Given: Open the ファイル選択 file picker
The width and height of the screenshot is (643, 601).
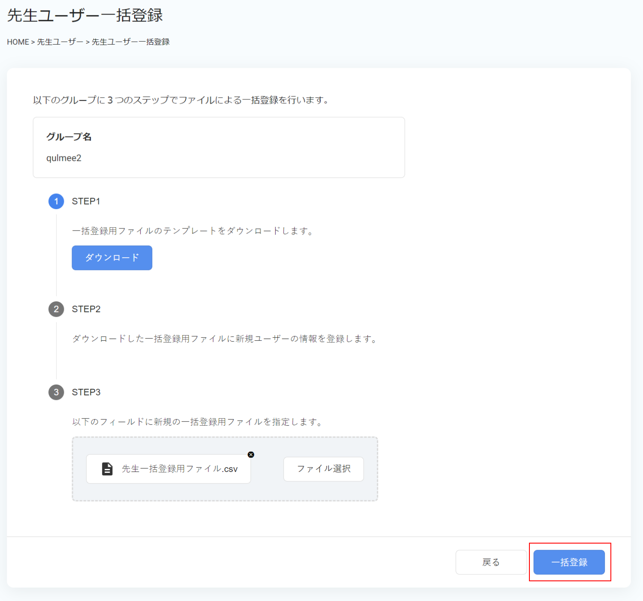Looking at the screenshot, I should pos(324,469).
